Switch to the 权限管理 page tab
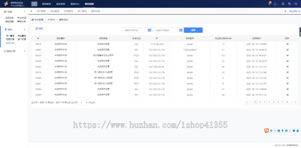Screen dimensions: 301x148 coord(68,11)
